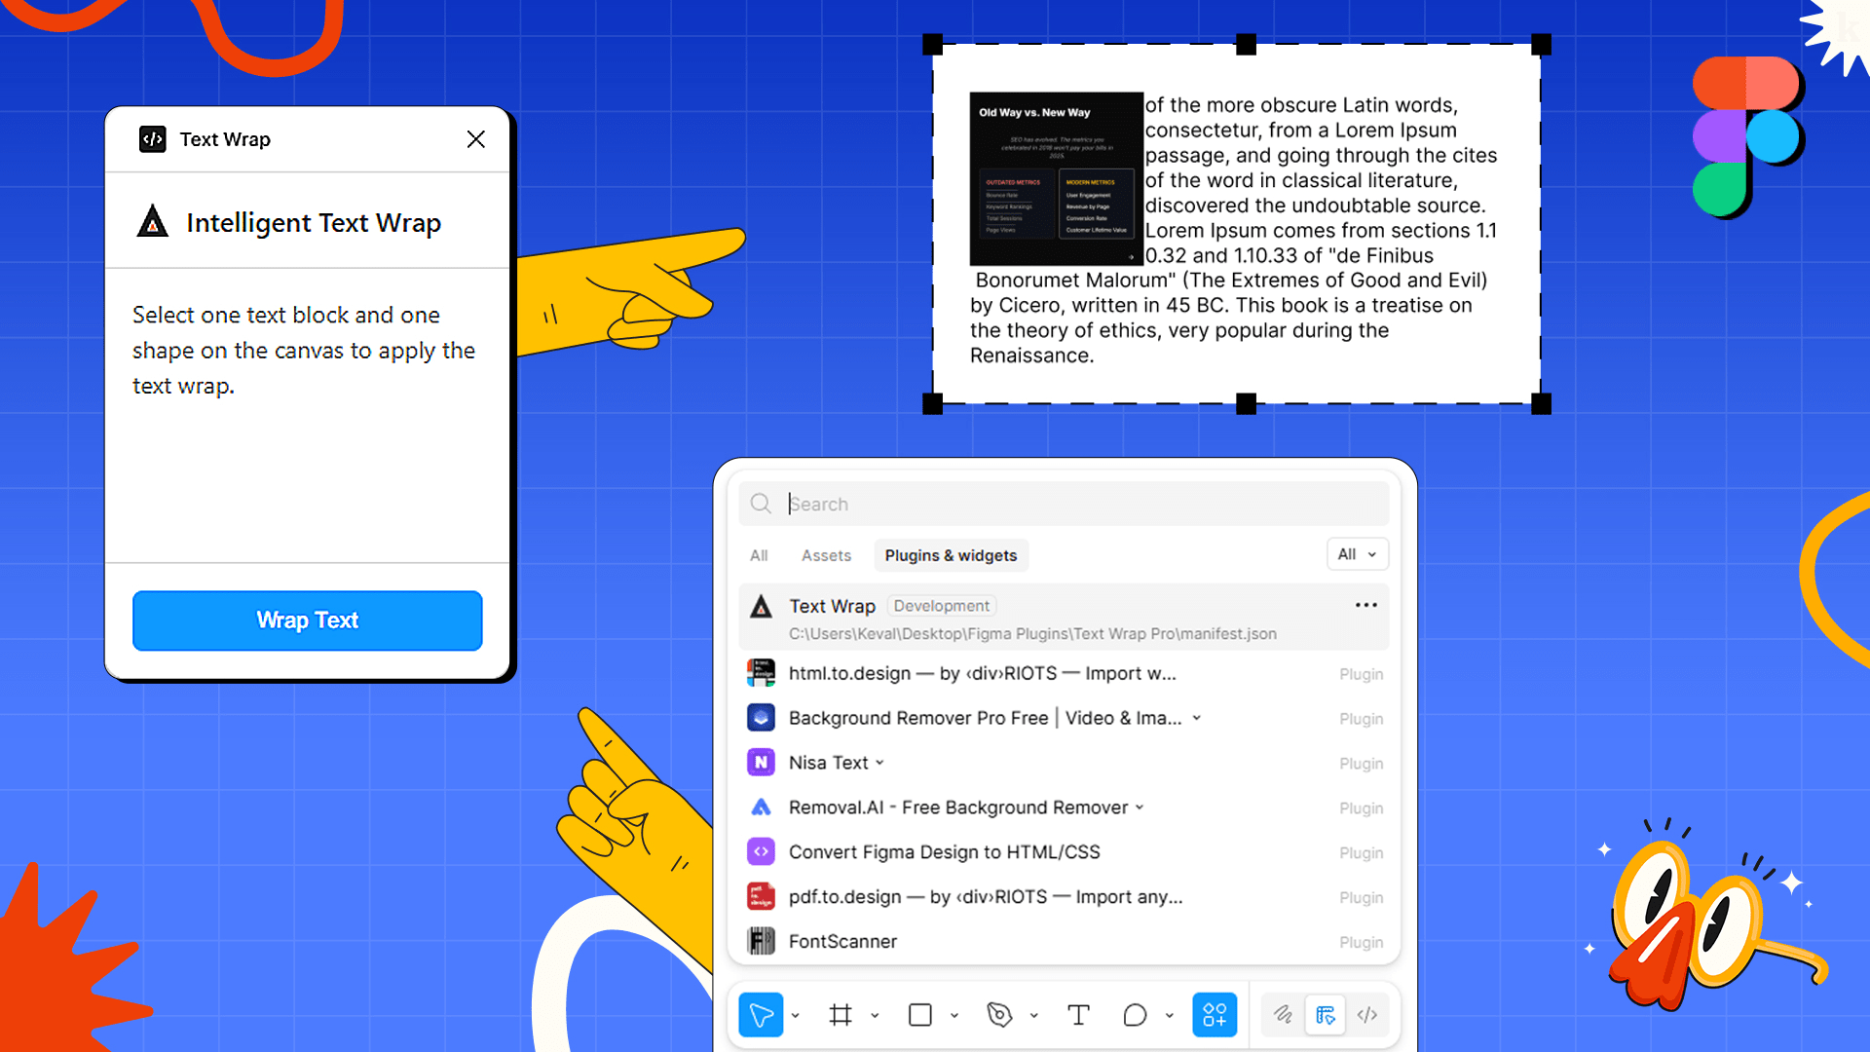Open Pen tool options chevron
This screenshot has height=1052, width=1870.
click(1033, 1015)
